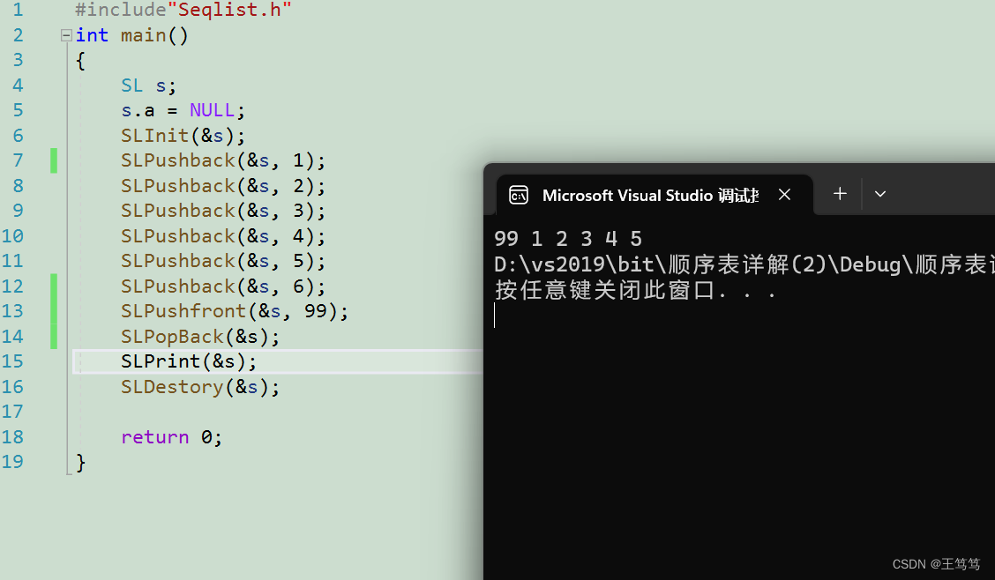The width and height of the screenshot is (995, 580).
Task: Click the SLPushback(&s, 3); line
Action: (223, 211)
